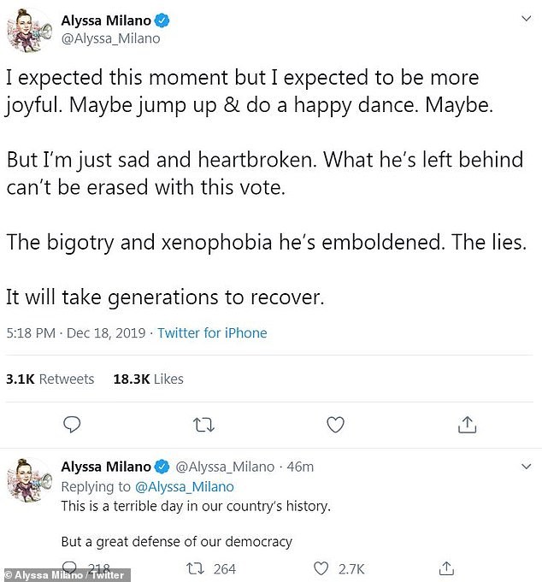Share the reply tweet

[445, 568]
